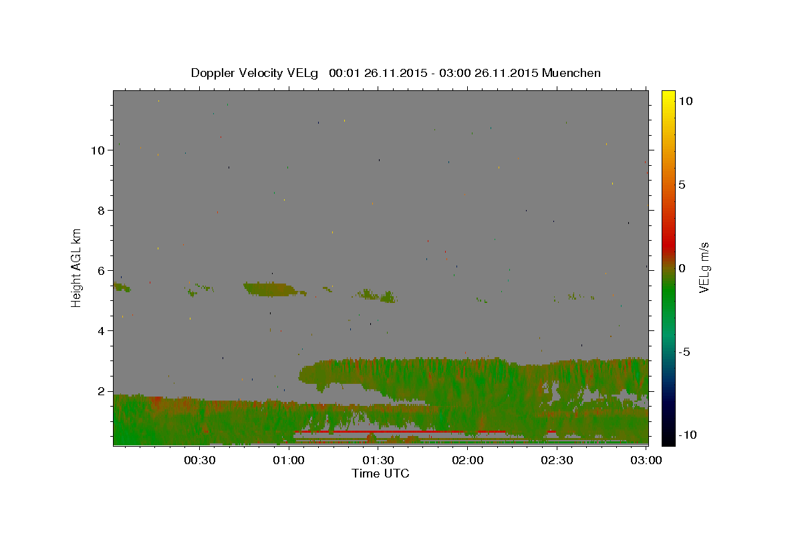Click the 03:00 time tick label
Screen dimensions: 802x535
click(x=646, y=460)
